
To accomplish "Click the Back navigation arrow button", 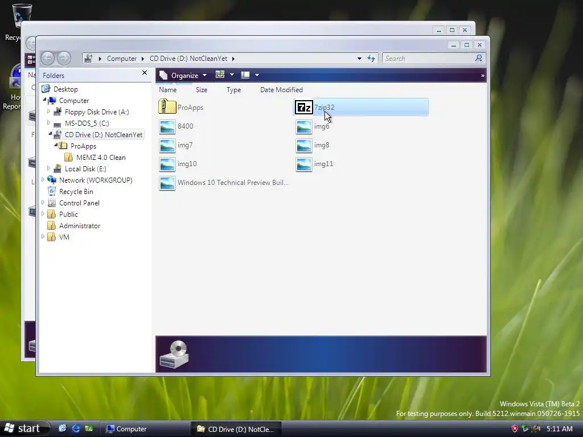I will click(x=48, y=59).
